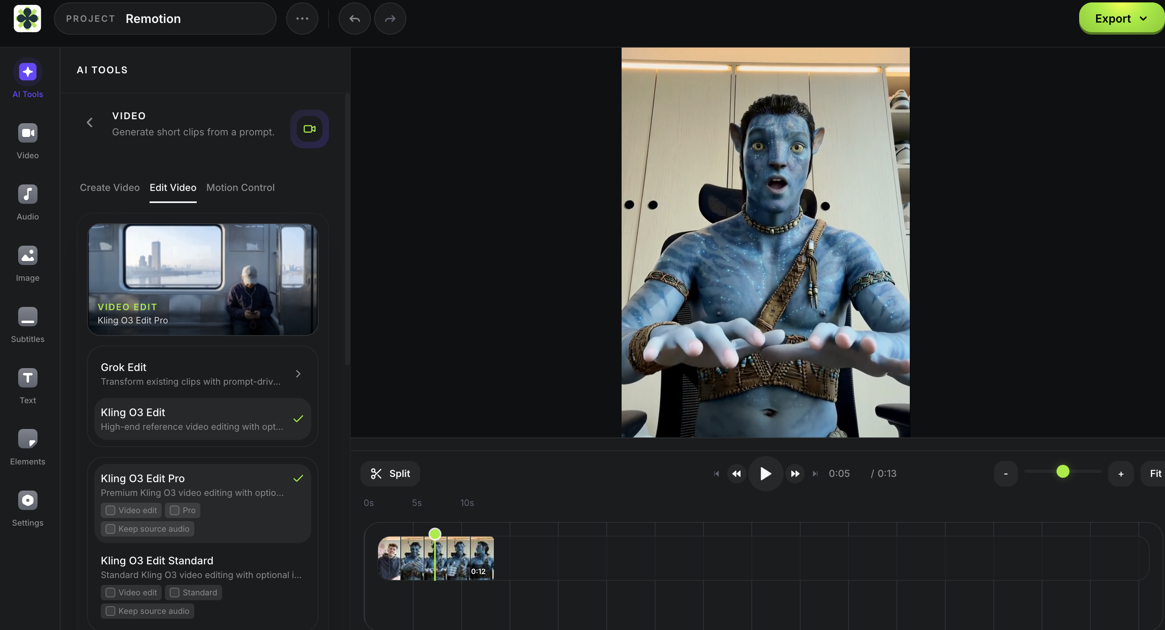Viewport: 1165px width, 630px height.
Task: Open the AI Tools panel
Action: click(27, 78)
